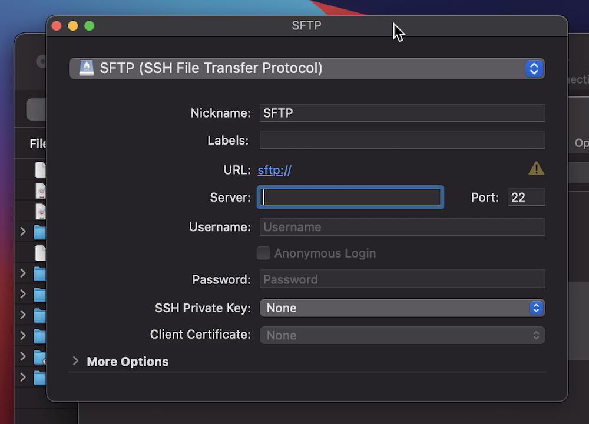Focus the Labels text field
The width and height of the screenshot is (589, 424).
402,140
